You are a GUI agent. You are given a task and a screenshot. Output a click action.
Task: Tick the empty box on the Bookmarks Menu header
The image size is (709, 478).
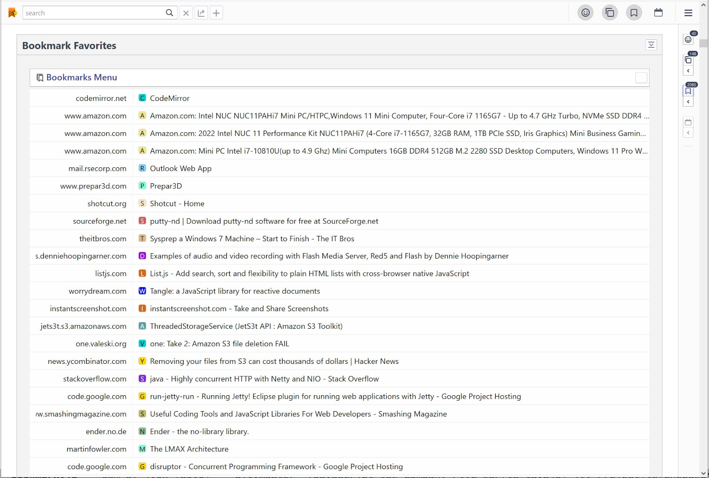pyautogui.click(x=641, y=78)
